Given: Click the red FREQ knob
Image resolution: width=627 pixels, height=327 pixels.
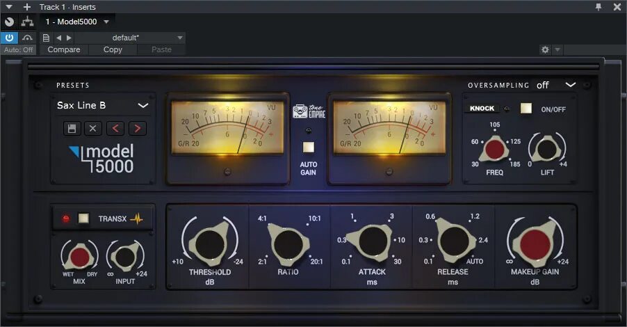Looking at the screenshot, I should pyautogui.click(x=494, y=148).
